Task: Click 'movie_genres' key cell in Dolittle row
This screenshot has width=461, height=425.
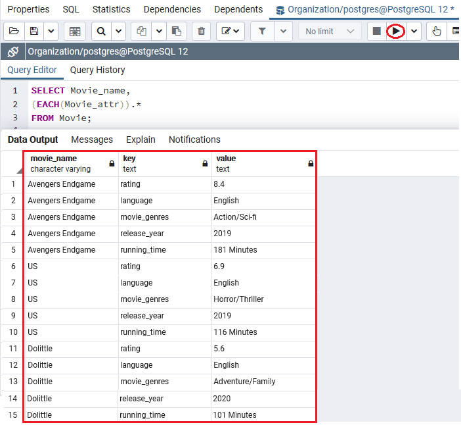Action: [165, 382]
